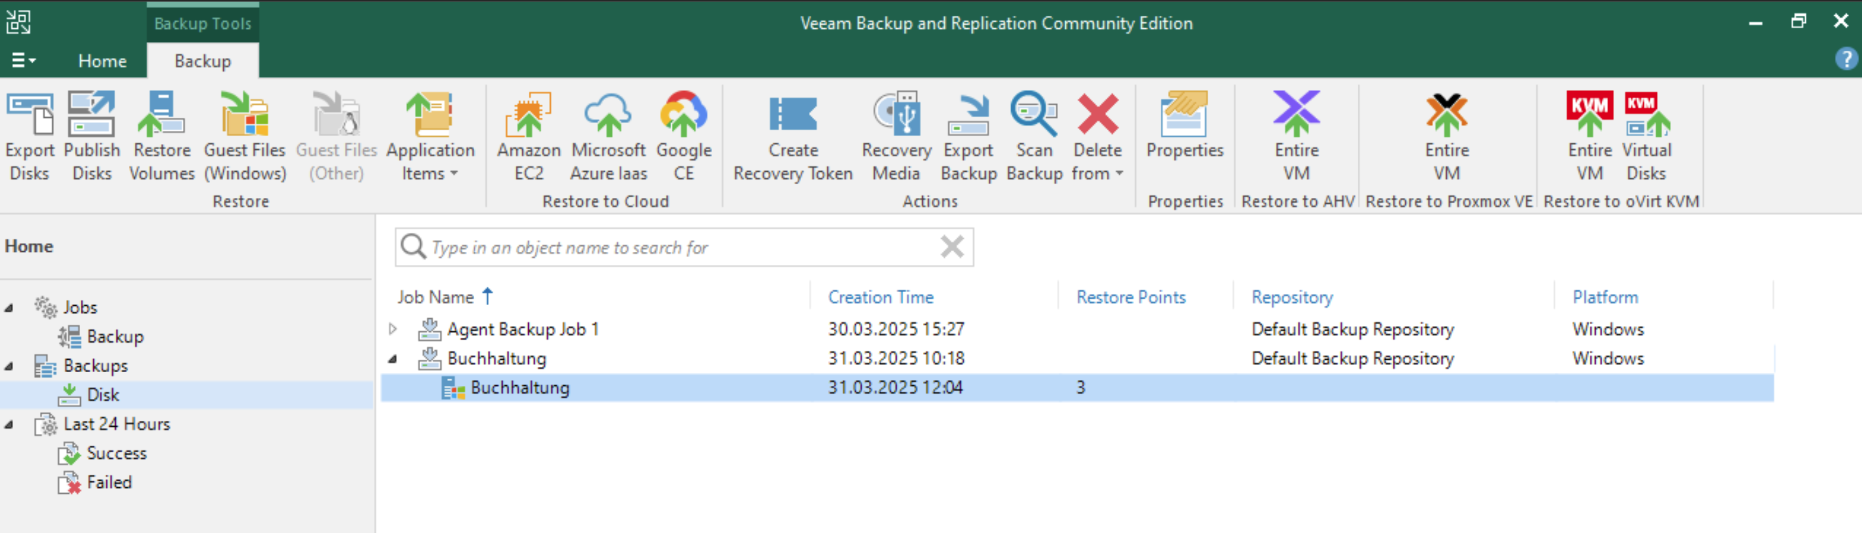This screenshot has height=533, width=1862.
Task: Open Last 24 Hours in the tree
Action: pos(116,425)
